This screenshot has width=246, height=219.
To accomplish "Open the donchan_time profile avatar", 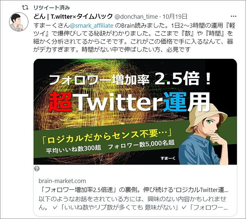I will pos(19,22).
